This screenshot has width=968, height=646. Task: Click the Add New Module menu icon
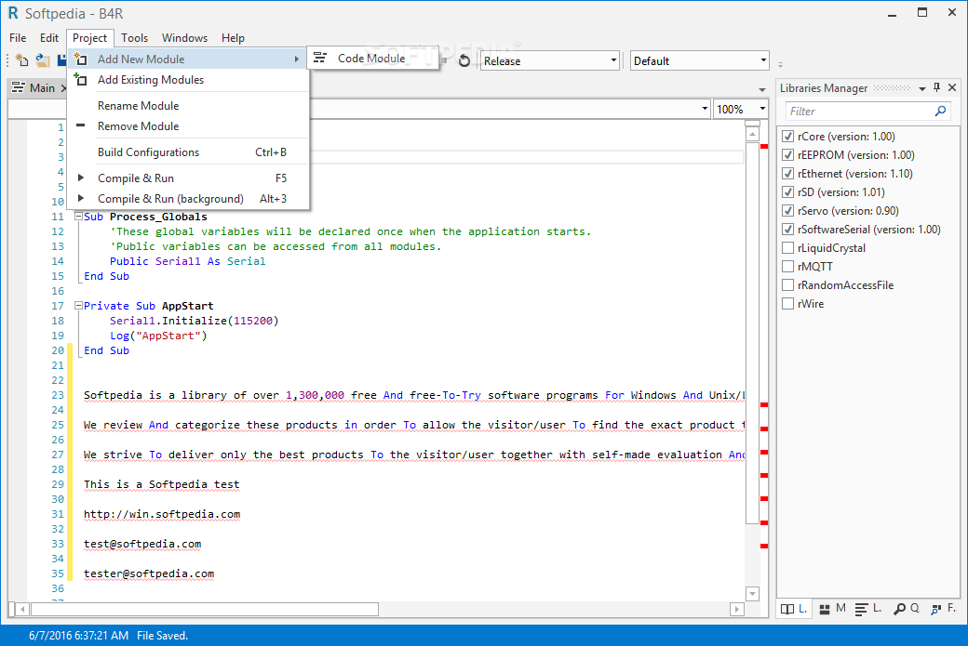click(x=80, y=59)
